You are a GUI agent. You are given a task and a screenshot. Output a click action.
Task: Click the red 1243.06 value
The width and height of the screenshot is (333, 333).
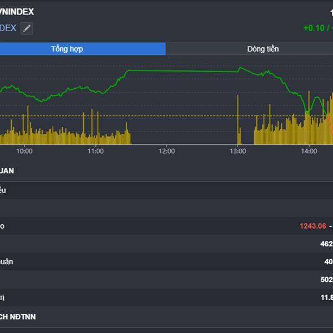point(312,226)
